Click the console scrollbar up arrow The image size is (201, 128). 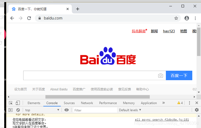pyautogui.click(x=199, y=116)
